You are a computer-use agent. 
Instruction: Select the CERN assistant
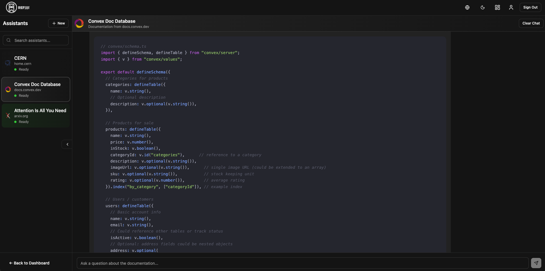(x=36, y=63)
